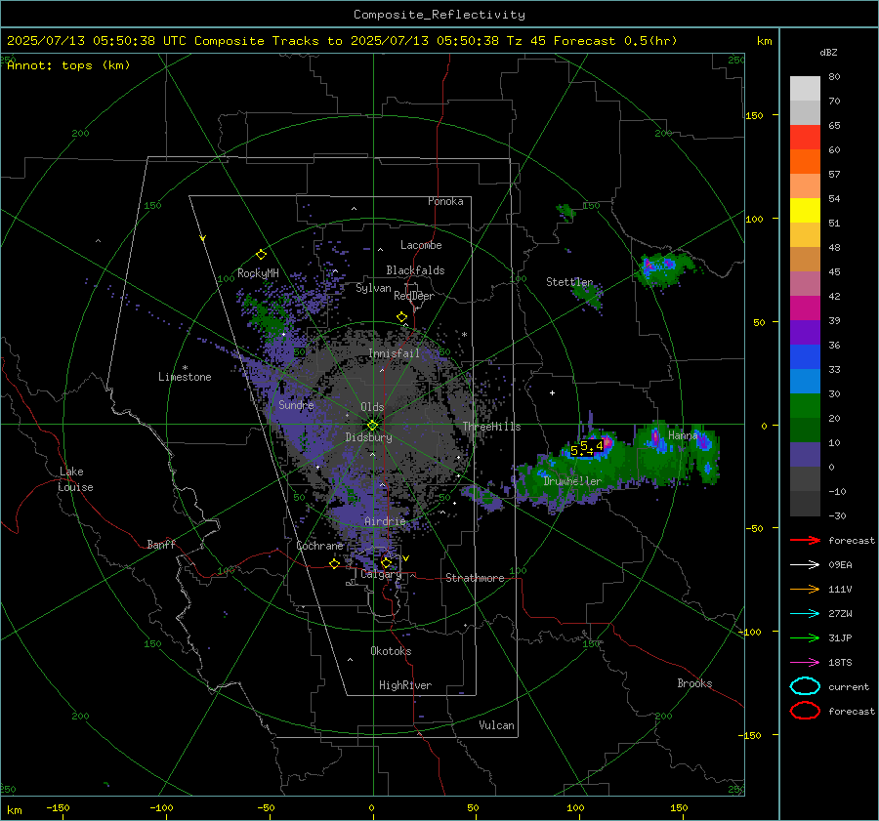The image size is (879, 821).
Task: Click the magenta 18TS track arrow
Action: pyautogui.click(x=805, y=662)
